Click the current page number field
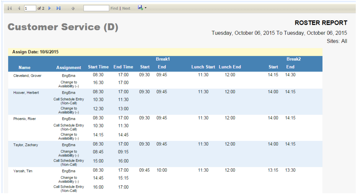 (30, 8)
